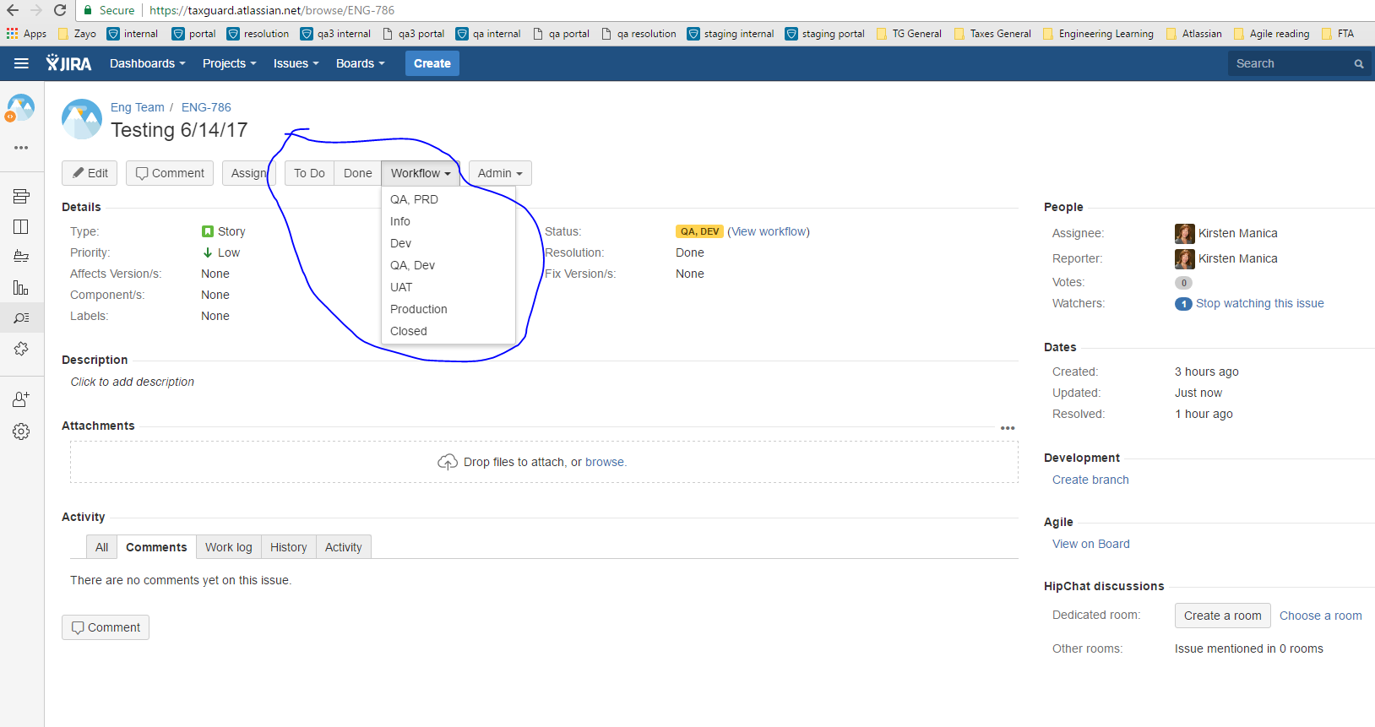This screenshot has height=727, width=1375.
Task: Click the To Do transition button
Action: tap(309, 173)
